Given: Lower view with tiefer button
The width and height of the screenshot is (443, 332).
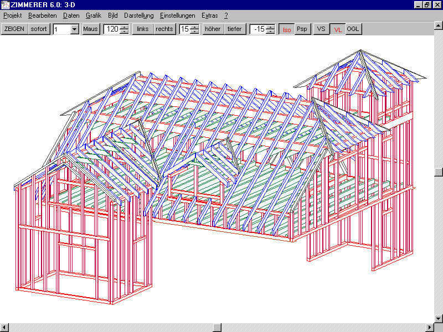Looking at the screenshot, I should [235, 29].
